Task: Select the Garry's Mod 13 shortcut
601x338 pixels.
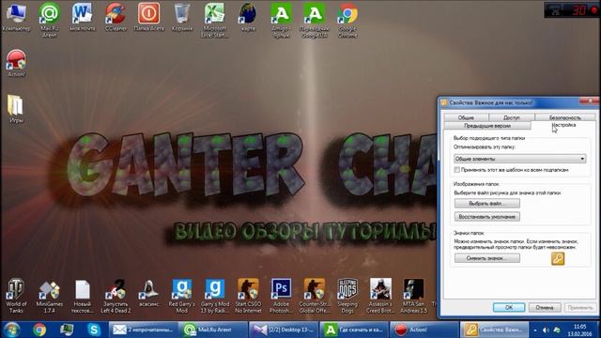Action: pyautogui.click(x=215, y=296)
